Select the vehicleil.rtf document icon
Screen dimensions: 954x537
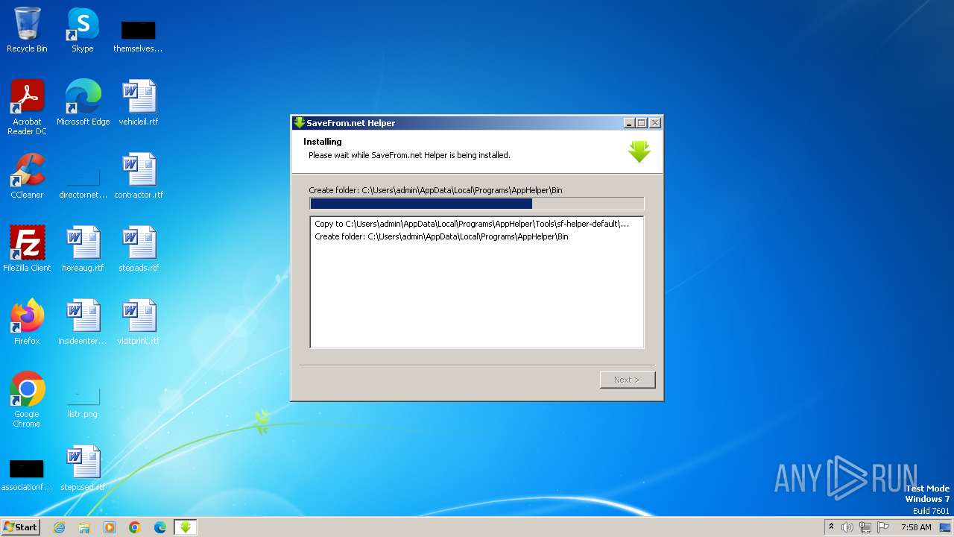click(x=139, y=102)
